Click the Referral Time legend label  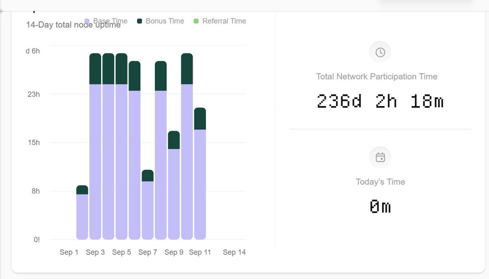[x=224, y=21]
